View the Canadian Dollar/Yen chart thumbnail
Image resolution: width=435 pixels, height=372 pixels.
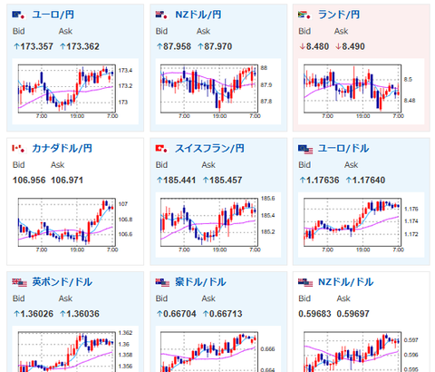pos(75,225)
